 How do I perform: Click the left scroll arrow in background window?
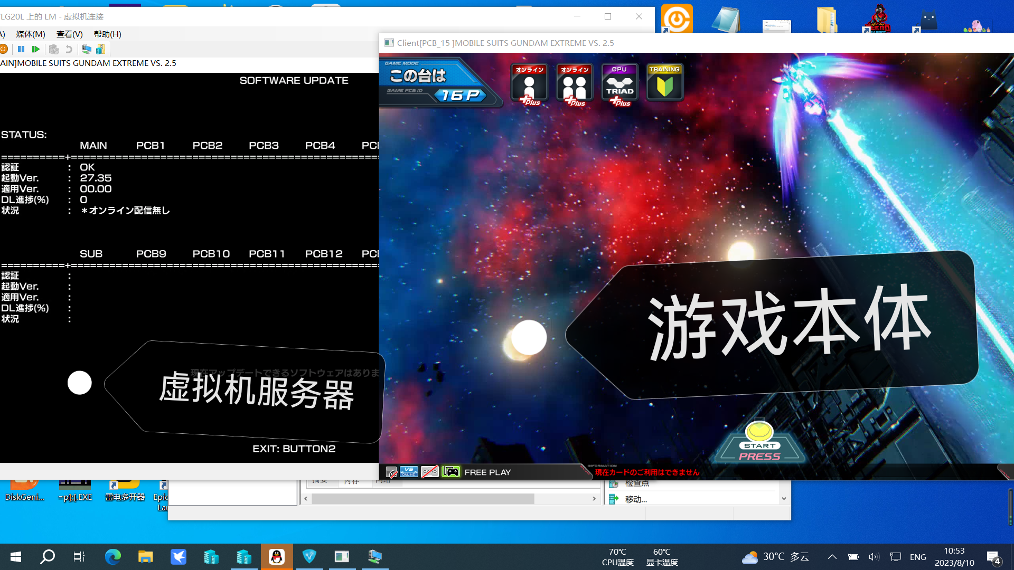tap(306, 499)
